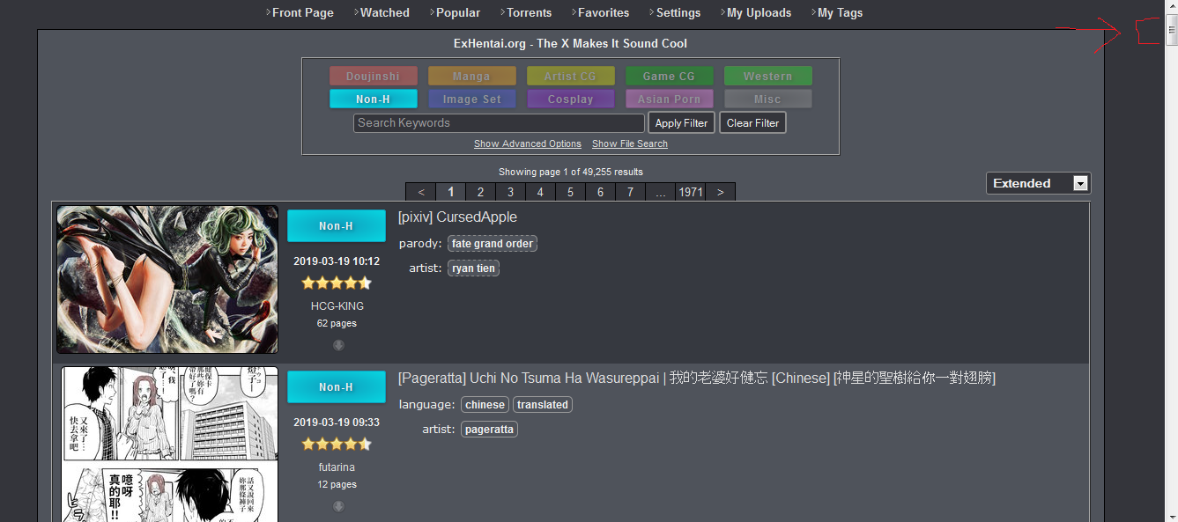Go to results page 4
Viewport: 1178px width, 522px height.
pyautogui.click(x=540, y=192)
